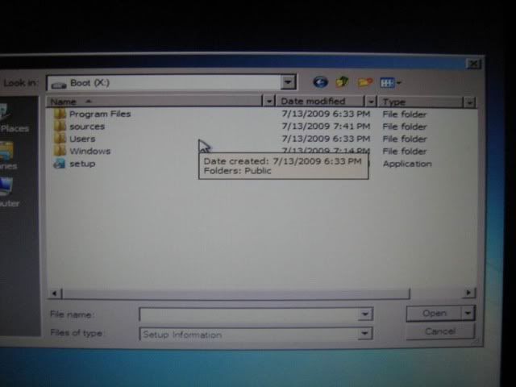Expand the Files of type dropdown
Viewport: 516px width, 387px height.
click(365, 334)
